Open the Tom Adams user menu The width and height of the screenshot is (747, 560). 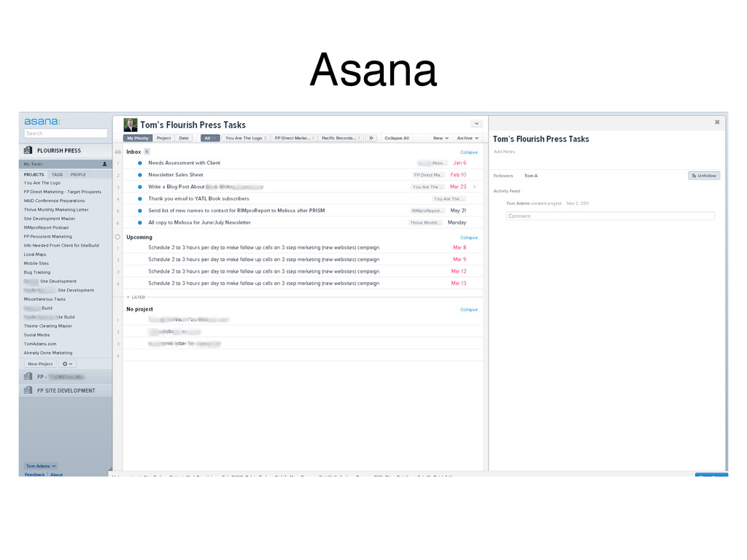41,466
